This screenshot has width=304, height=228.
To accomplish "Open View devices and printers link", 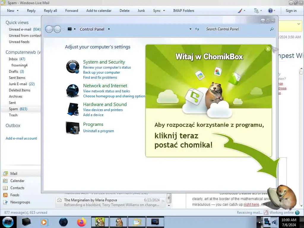I will [103, 110].
